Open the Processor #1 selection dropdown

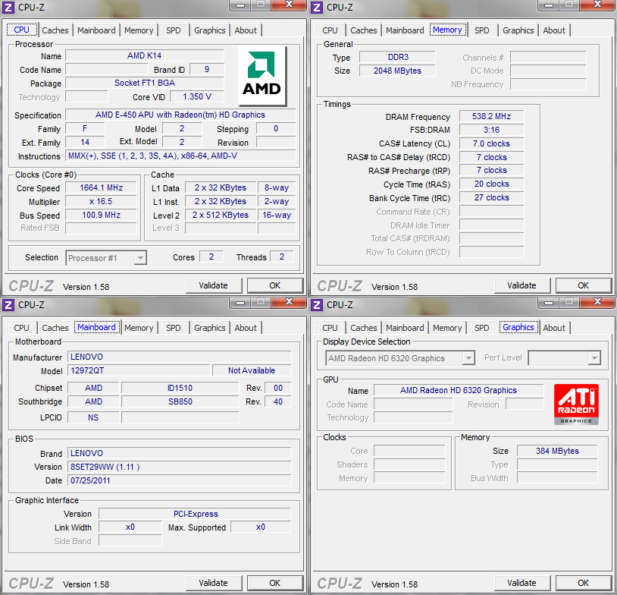pyautogui.click(x=105, y=258)
